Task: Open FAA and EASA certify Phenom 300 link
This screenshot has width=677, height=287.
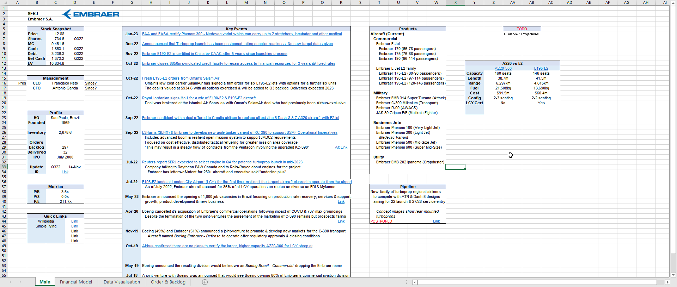Action: coord(242,34)
